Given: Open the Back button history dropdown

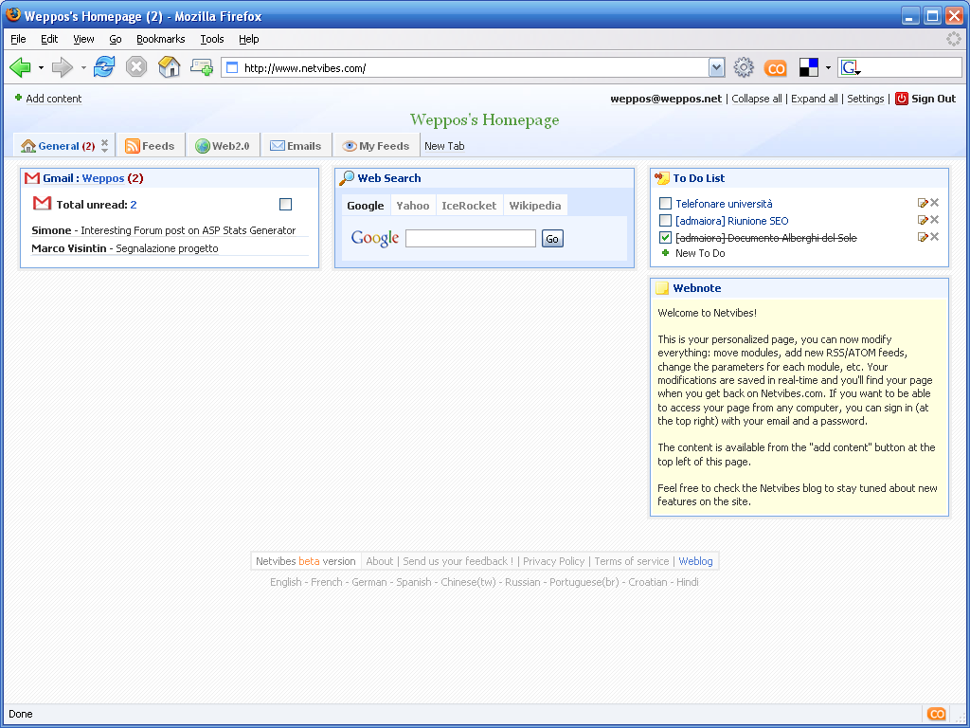Looking at the screenshot, I should (x=41, y=67).
